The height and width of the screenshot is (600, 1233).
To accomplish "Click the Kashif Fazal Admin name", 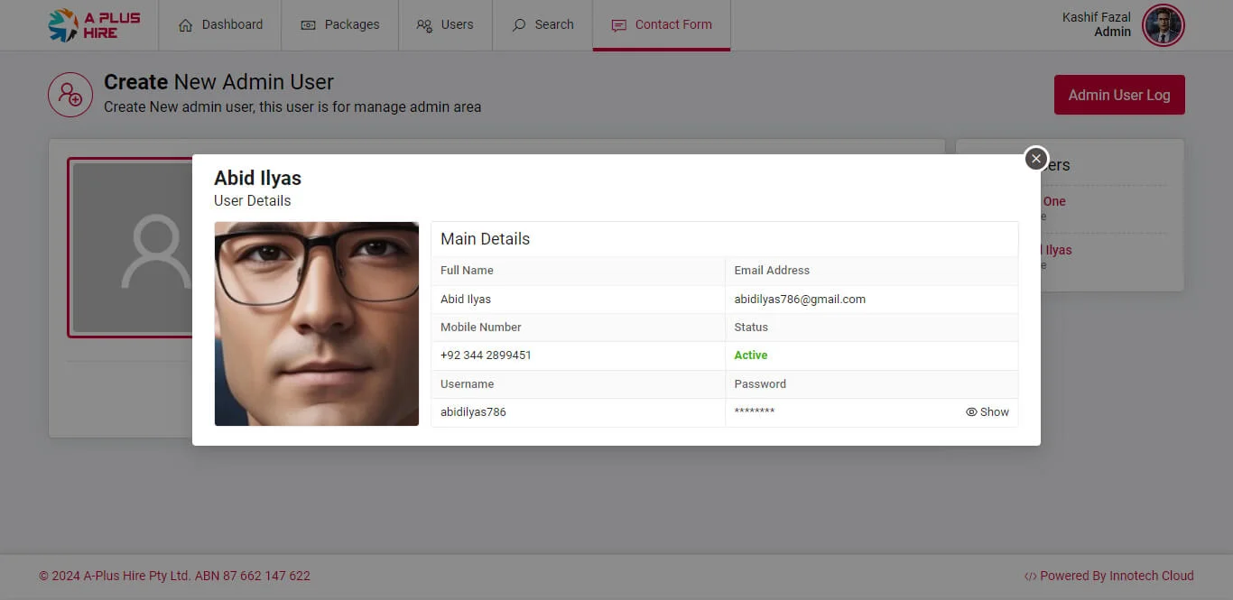I will point(1096,24).
